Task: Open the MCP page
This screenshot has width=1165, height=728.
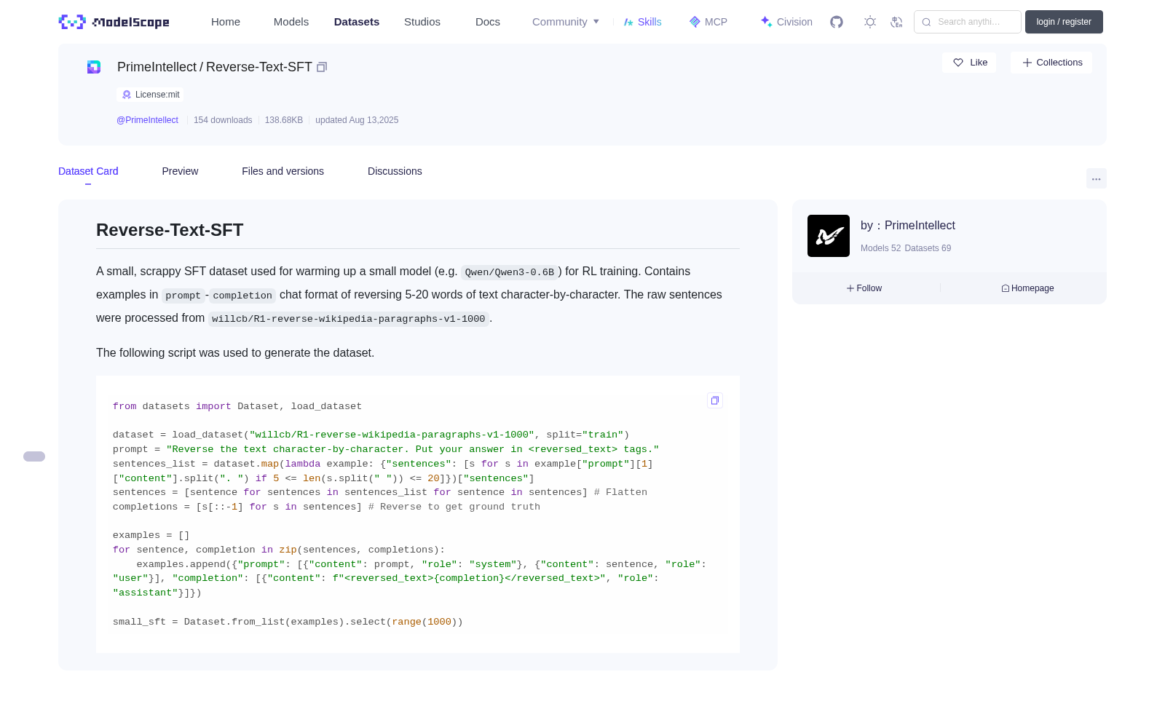Action: (708, 22)
